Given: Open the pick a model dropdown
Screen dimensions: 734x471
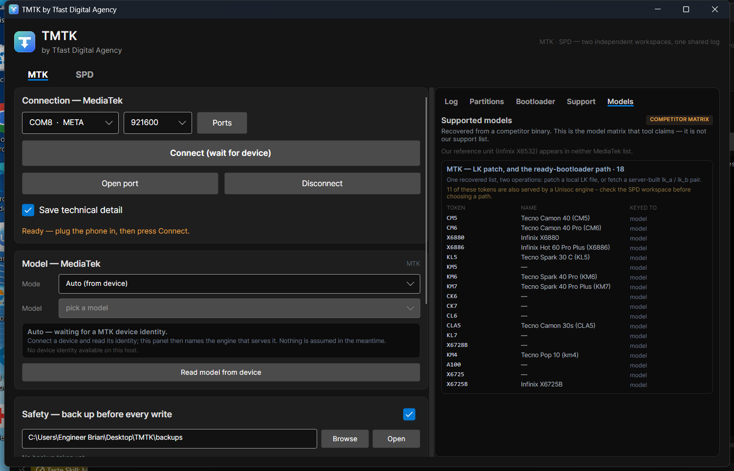Looking at the screenshot, I should pyautogui.click(x=239, y=308).
